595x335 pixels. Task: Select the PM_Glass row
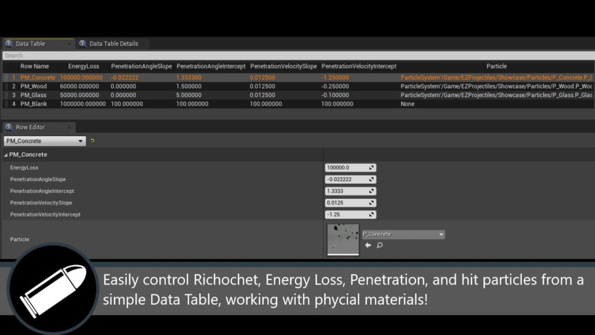pos(34,95)
